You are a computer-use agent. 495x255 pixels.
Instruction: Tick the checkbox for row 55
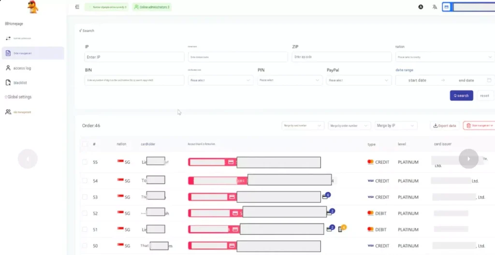(85, 162)
